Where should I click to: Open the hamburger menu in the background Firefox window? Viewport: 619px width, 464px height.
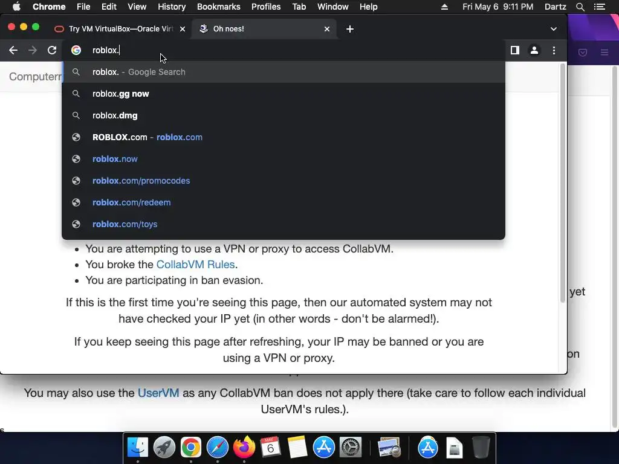tap(604, 52)
